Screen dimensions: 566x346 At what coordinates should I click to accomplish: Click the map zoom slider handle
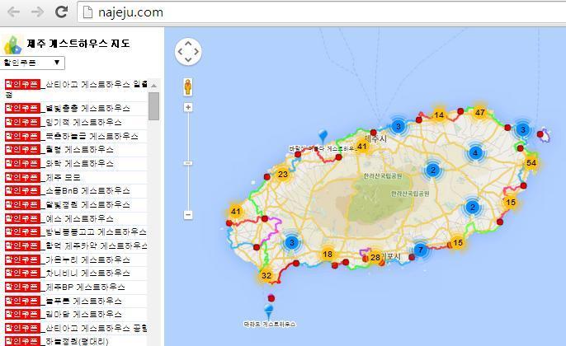(x=188, y=163)
